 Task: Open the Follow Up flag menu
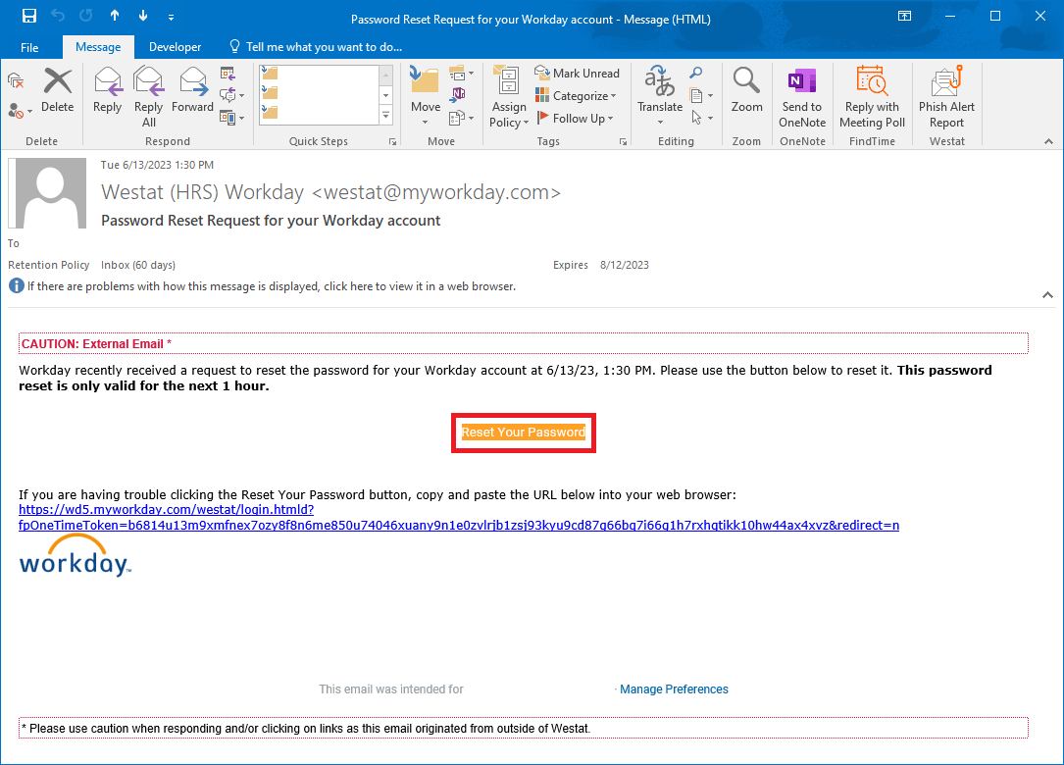[576, 118]
